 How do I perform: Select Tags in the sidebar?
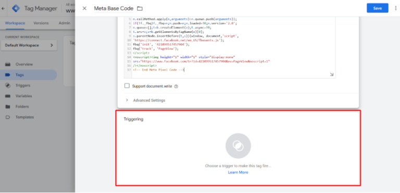(29, 75)
